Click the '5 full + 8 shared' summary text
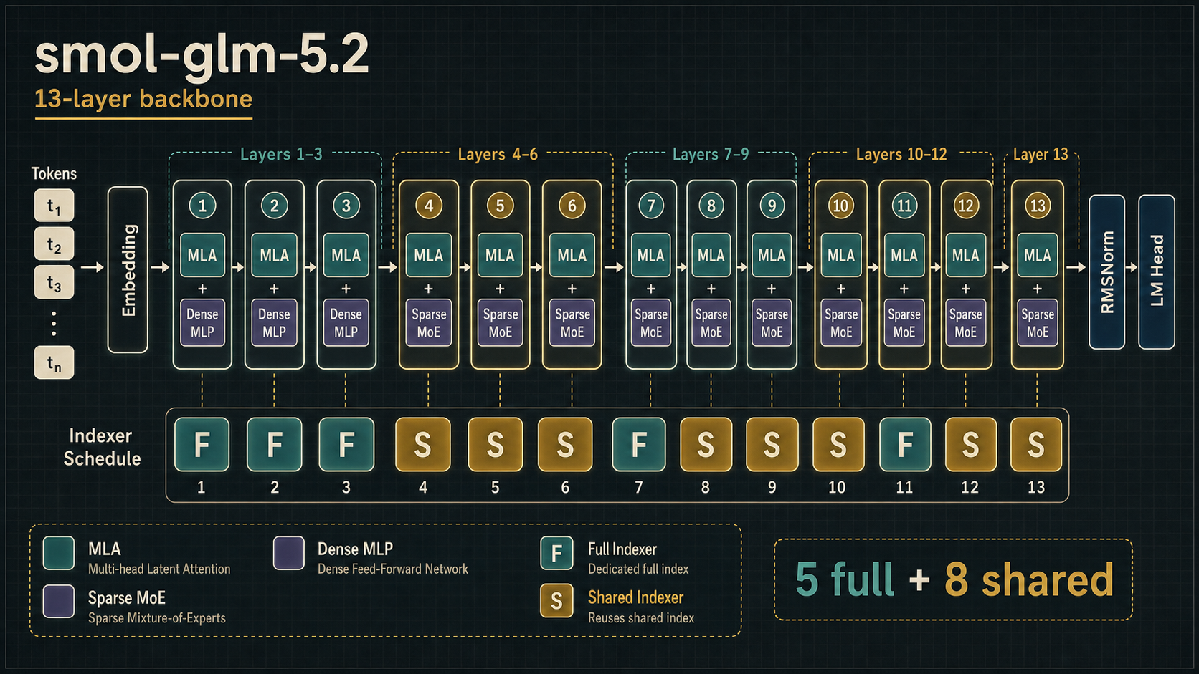Viewport: 1199px width, 674px height. pyautogui.click(x=954, y=579)
